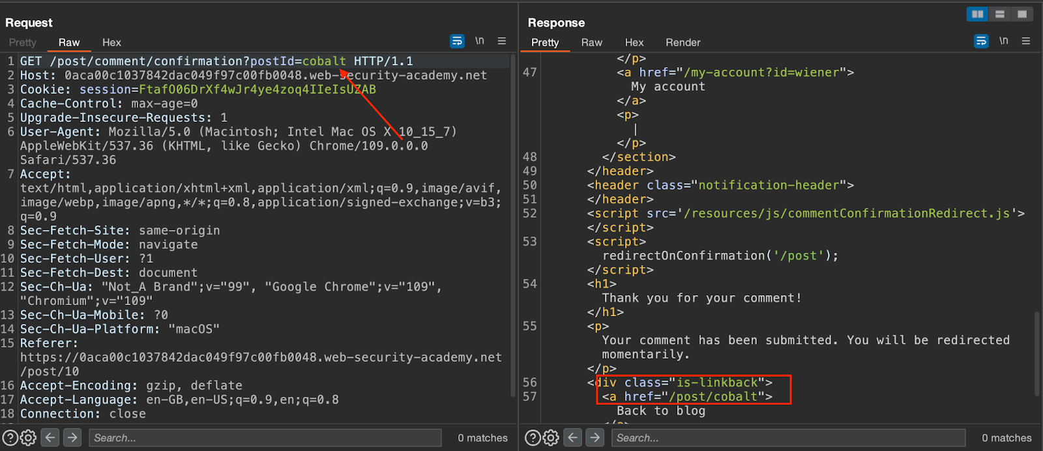Viewport: 1043px width, 451px height.
Task: Toggle word wrap in the Response panel
Action: pos(981,41)
